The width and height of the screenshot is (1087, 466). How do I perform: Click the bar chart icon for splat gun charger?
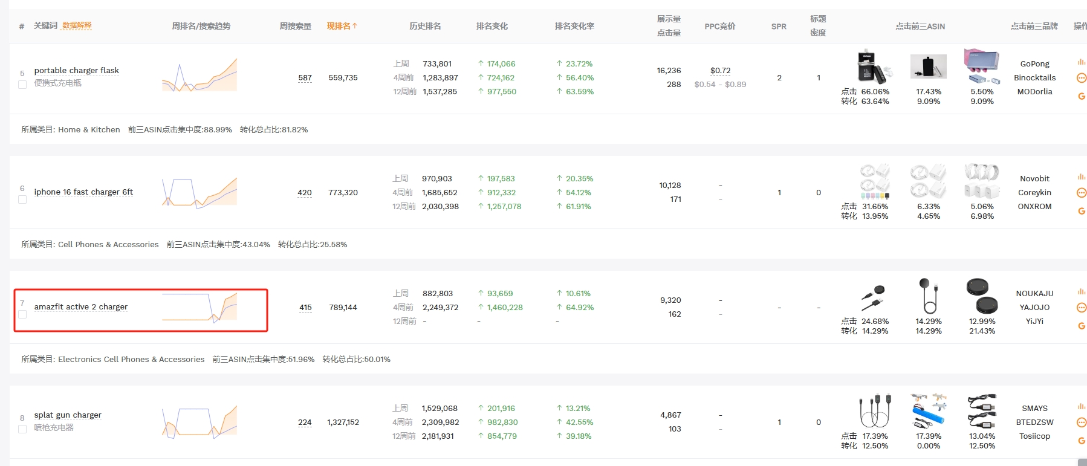[1081, 406]
